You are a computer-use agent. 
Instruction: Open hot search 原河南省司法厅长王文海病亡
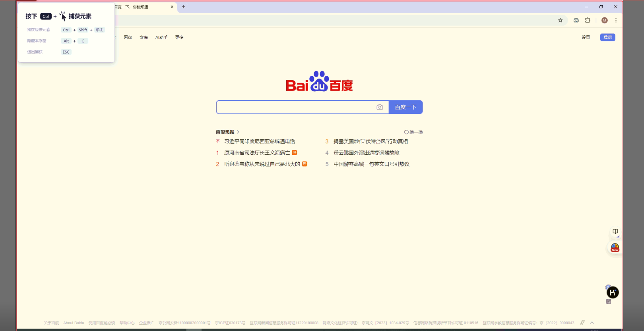tap(257, 153)
